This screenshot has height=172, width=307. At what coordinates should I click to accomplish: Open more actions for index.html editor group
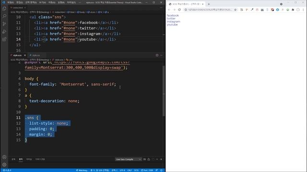pos(161,8)
